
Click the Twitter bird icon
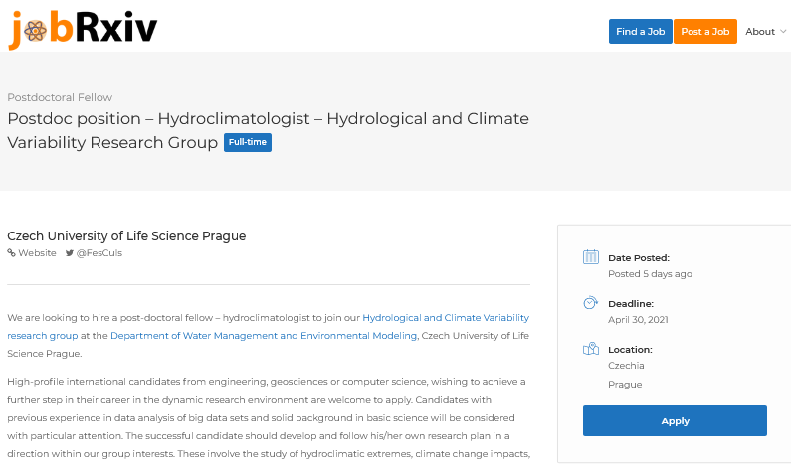[70, 253]
